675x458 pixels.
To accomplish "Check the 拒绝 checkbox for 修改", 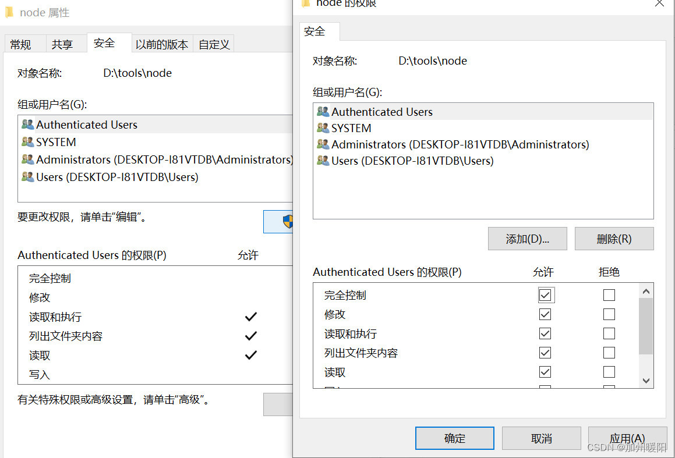I will click(609, 314).
